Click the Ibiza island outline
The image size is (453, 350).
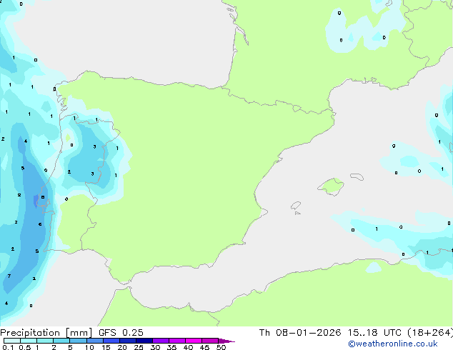(296, 206)
